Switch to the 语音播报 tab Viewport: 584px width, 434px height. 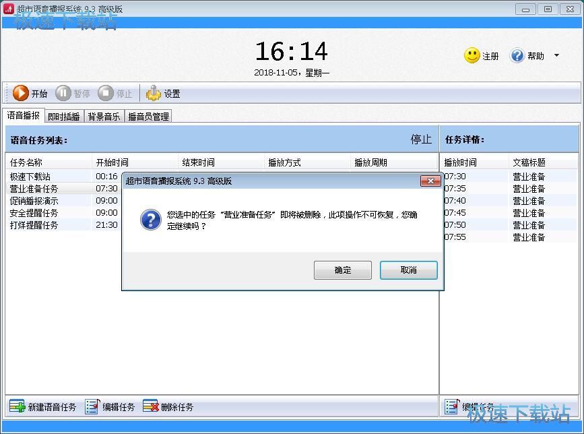coord(24,115)
